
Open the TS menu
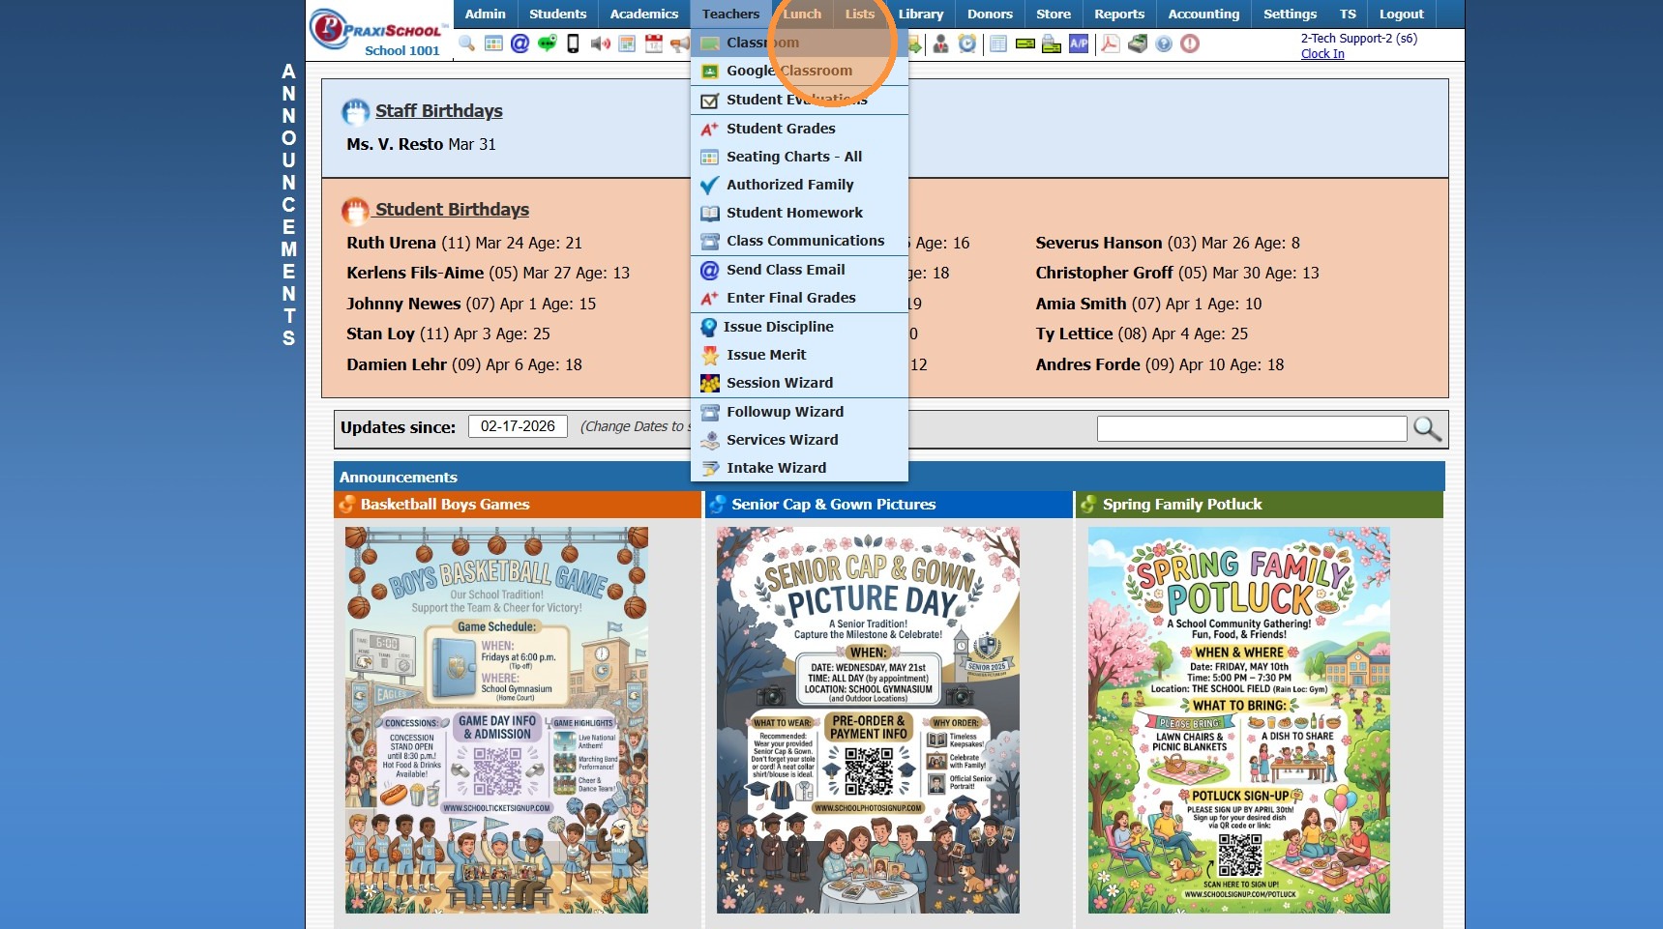[x=1348, y=14]
